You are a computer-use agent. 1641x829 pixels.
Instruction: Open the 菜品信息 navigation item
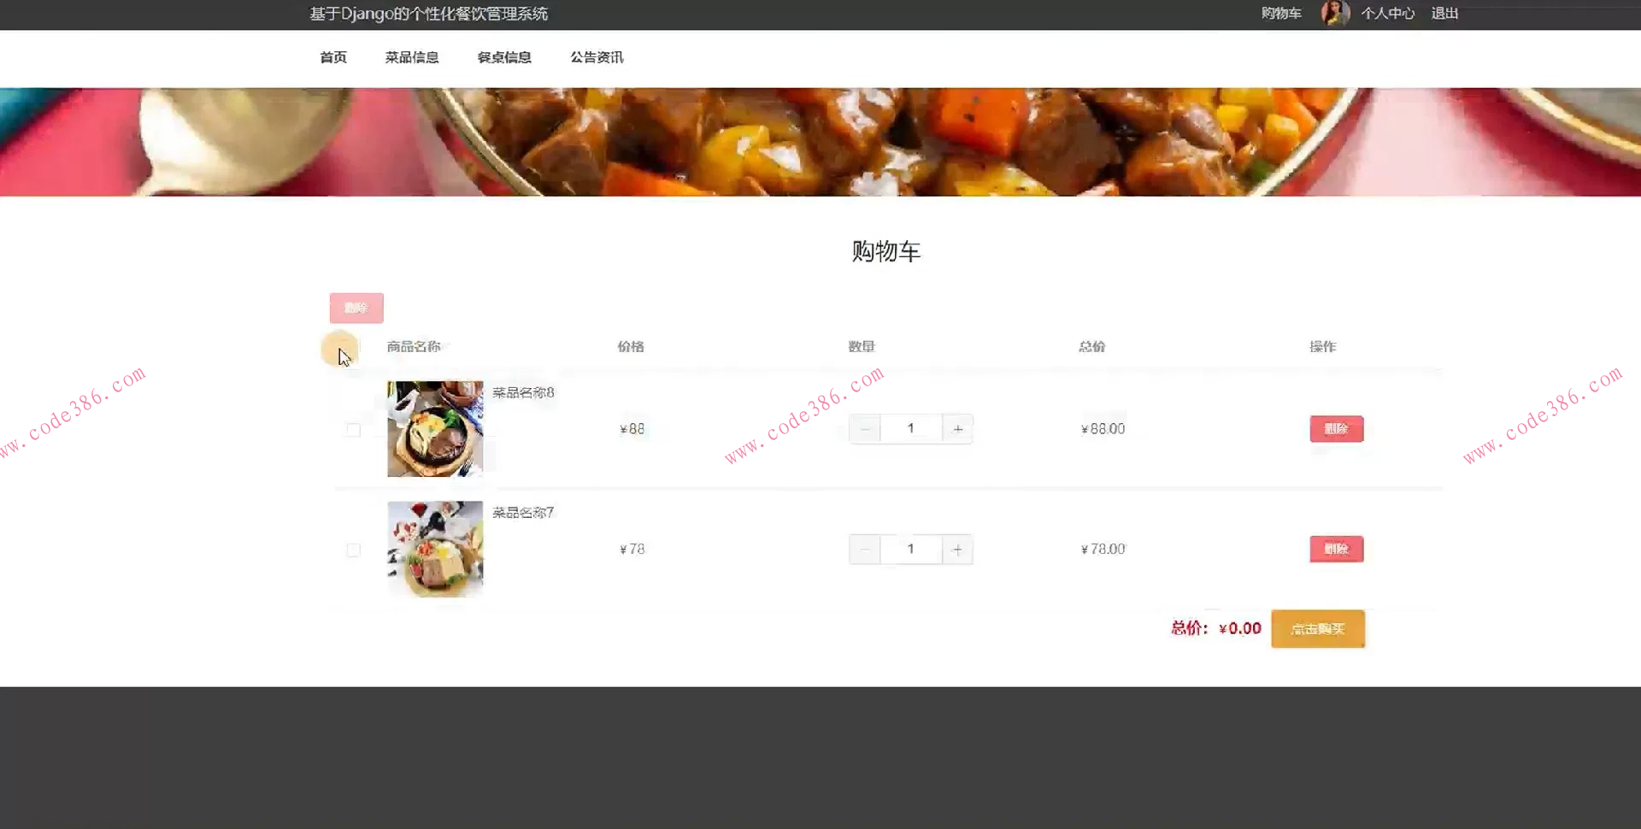coord(412,57)
